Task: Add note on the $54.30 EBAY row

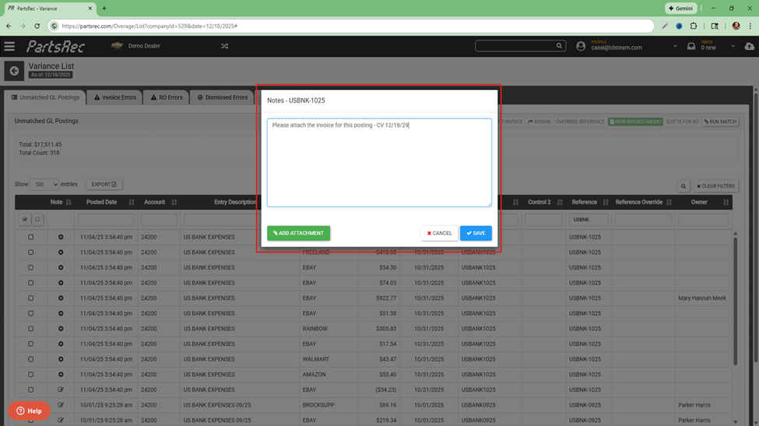Action: point(61,267)
